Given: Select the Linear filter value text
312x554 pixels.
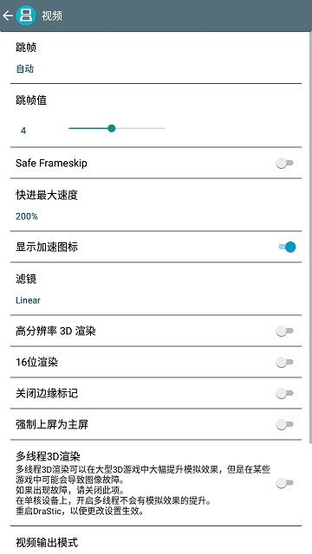Looking at the screenshot, I should pyautogui.click(x=28, y=300).
